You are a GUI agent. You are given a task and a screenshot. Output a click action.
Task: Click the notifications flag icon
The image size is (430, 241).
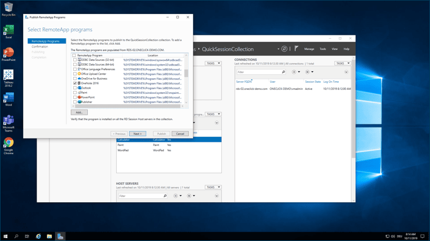(296, 49)
